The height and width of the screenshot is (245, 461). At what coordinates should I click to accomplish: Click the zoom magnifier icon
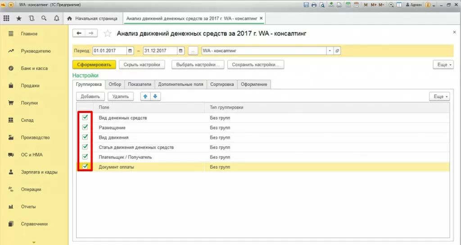391,4
